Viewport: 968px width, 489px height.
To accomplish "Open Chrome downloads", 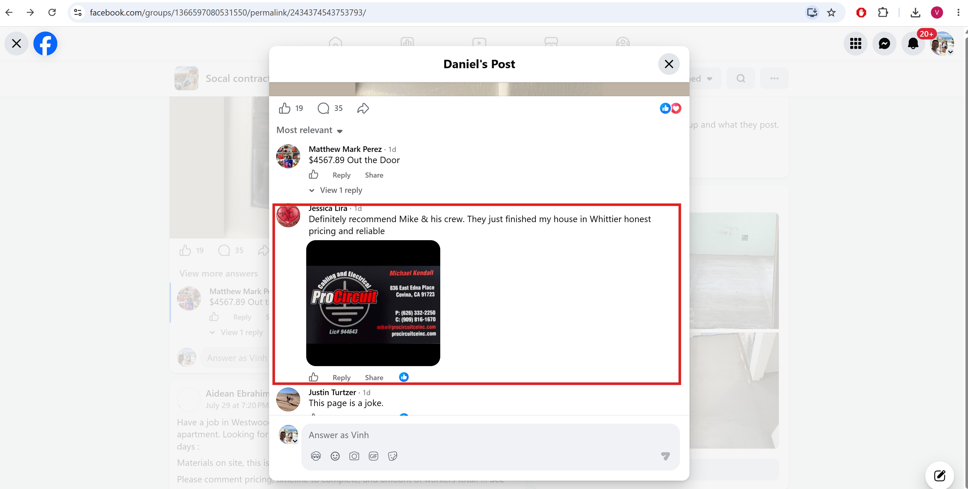I will (x=915, y=12).
